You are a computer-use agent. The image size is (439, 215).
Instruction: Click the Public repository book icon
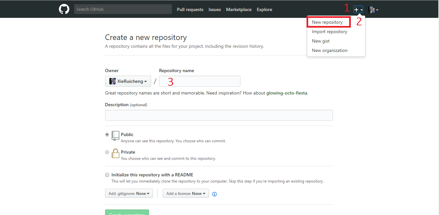coord(116,136)
